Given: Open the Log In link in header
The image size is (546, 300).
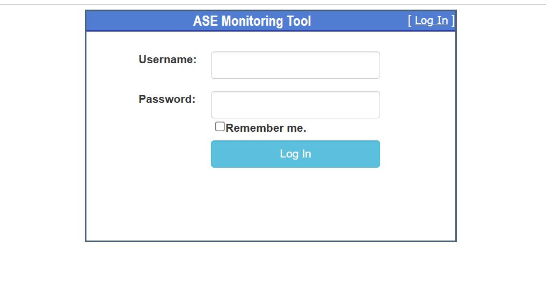Looking at the screenshot, I should point(431,20).
